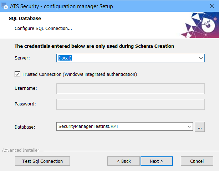
Task: Go back with the < Back button
Action: 123,161
